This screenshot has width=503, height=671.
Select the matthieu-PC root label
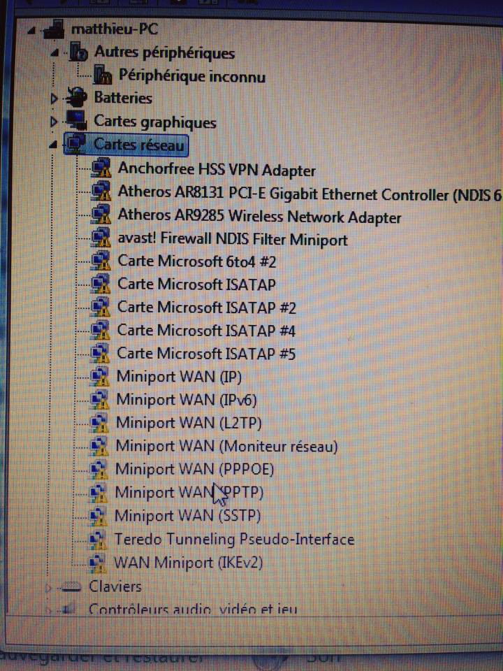pyautogui.click(x=114, y=29)
